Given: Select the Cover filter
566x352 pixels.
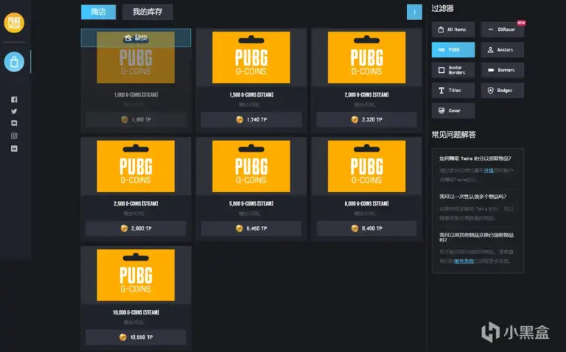Looking at the screenshot, I should [453, 110].
